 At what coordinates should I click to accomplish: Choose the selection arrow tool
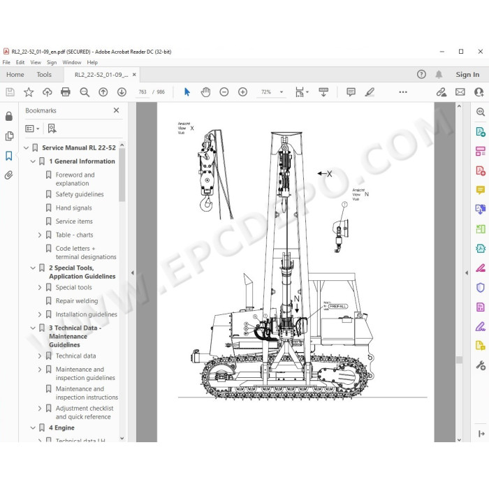click(187, 92)
